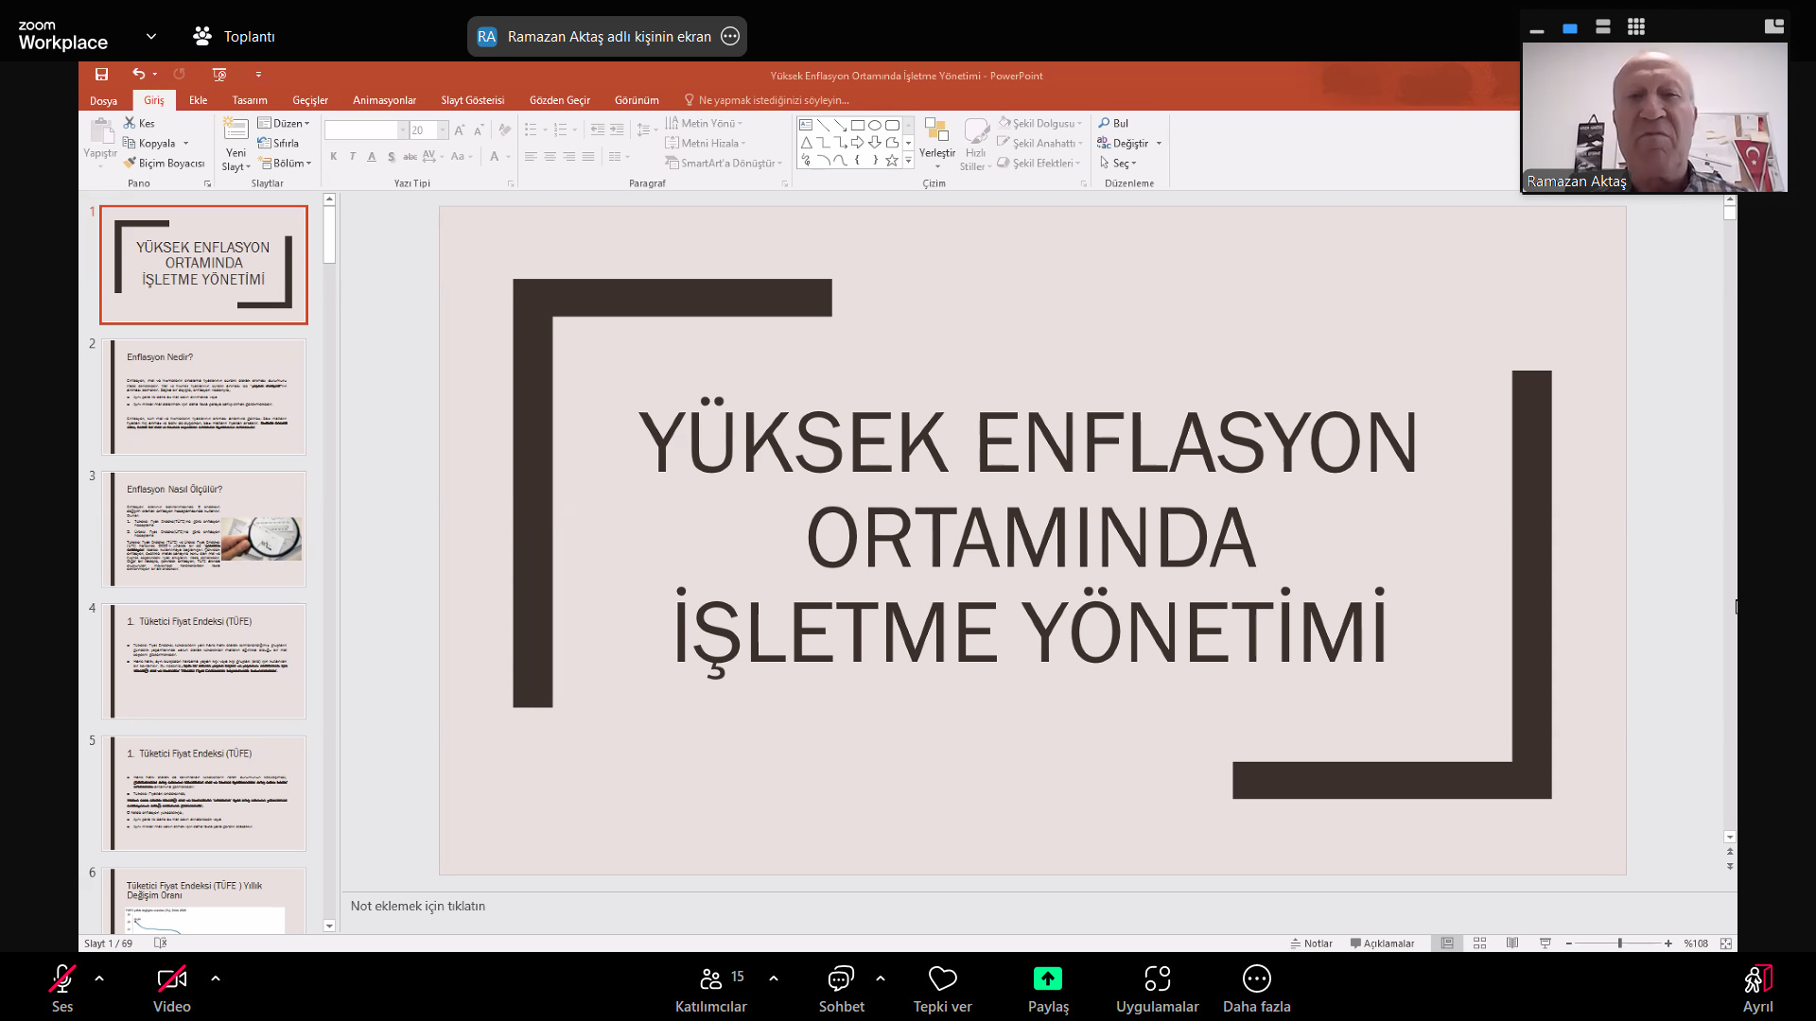Image resolution: width=1816 pixels, height=1021 pixels.
Task: Toggle Notlar notes pane in status bar
Action: click(1311, 943)
